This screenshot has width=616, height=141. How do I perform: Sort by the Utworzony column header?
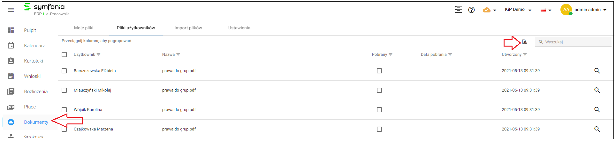(x=512, y=55)
